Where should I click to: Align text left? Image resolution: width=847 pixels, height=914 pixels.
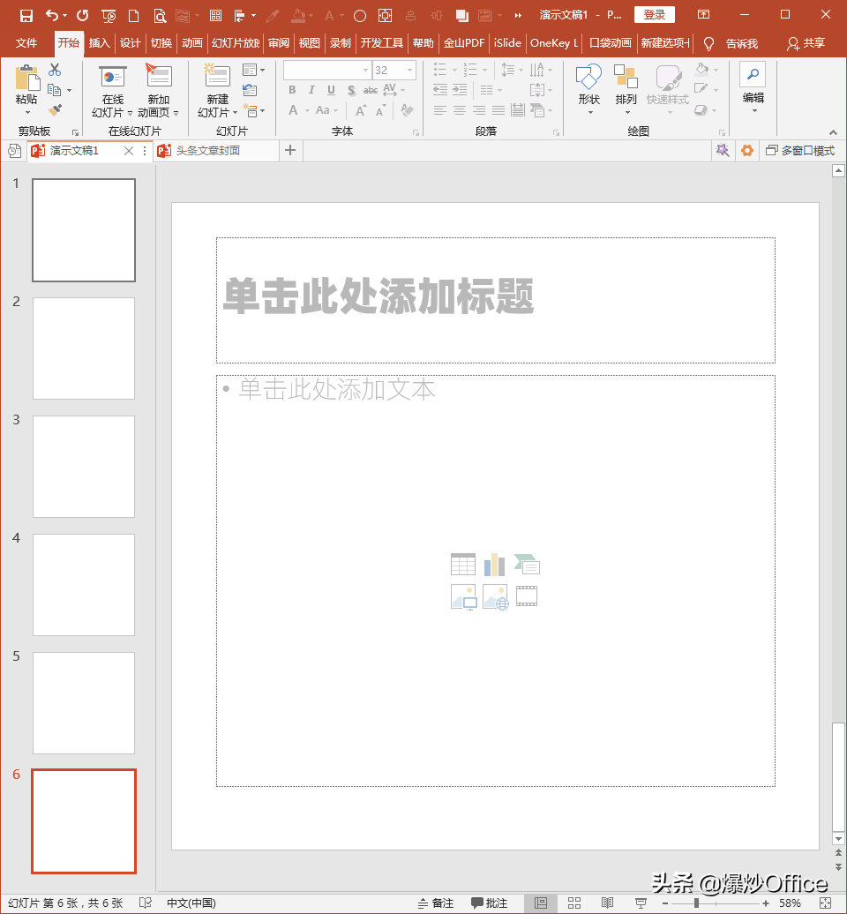point(440,109)
